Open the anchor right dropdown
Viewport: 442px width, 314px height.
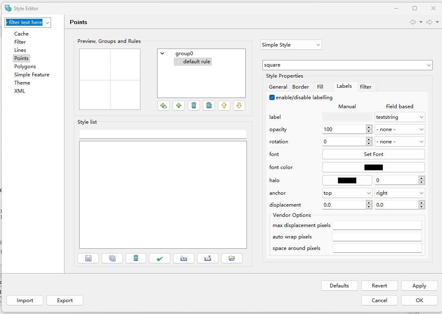point(400,193)
